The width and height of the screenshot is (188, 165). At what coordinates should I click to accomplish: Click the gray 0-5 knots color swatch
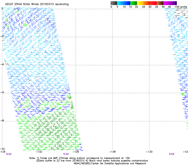(x=114, y=3)
